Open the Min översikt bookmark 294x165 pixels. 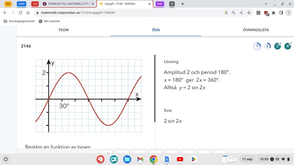coord(50,21)
